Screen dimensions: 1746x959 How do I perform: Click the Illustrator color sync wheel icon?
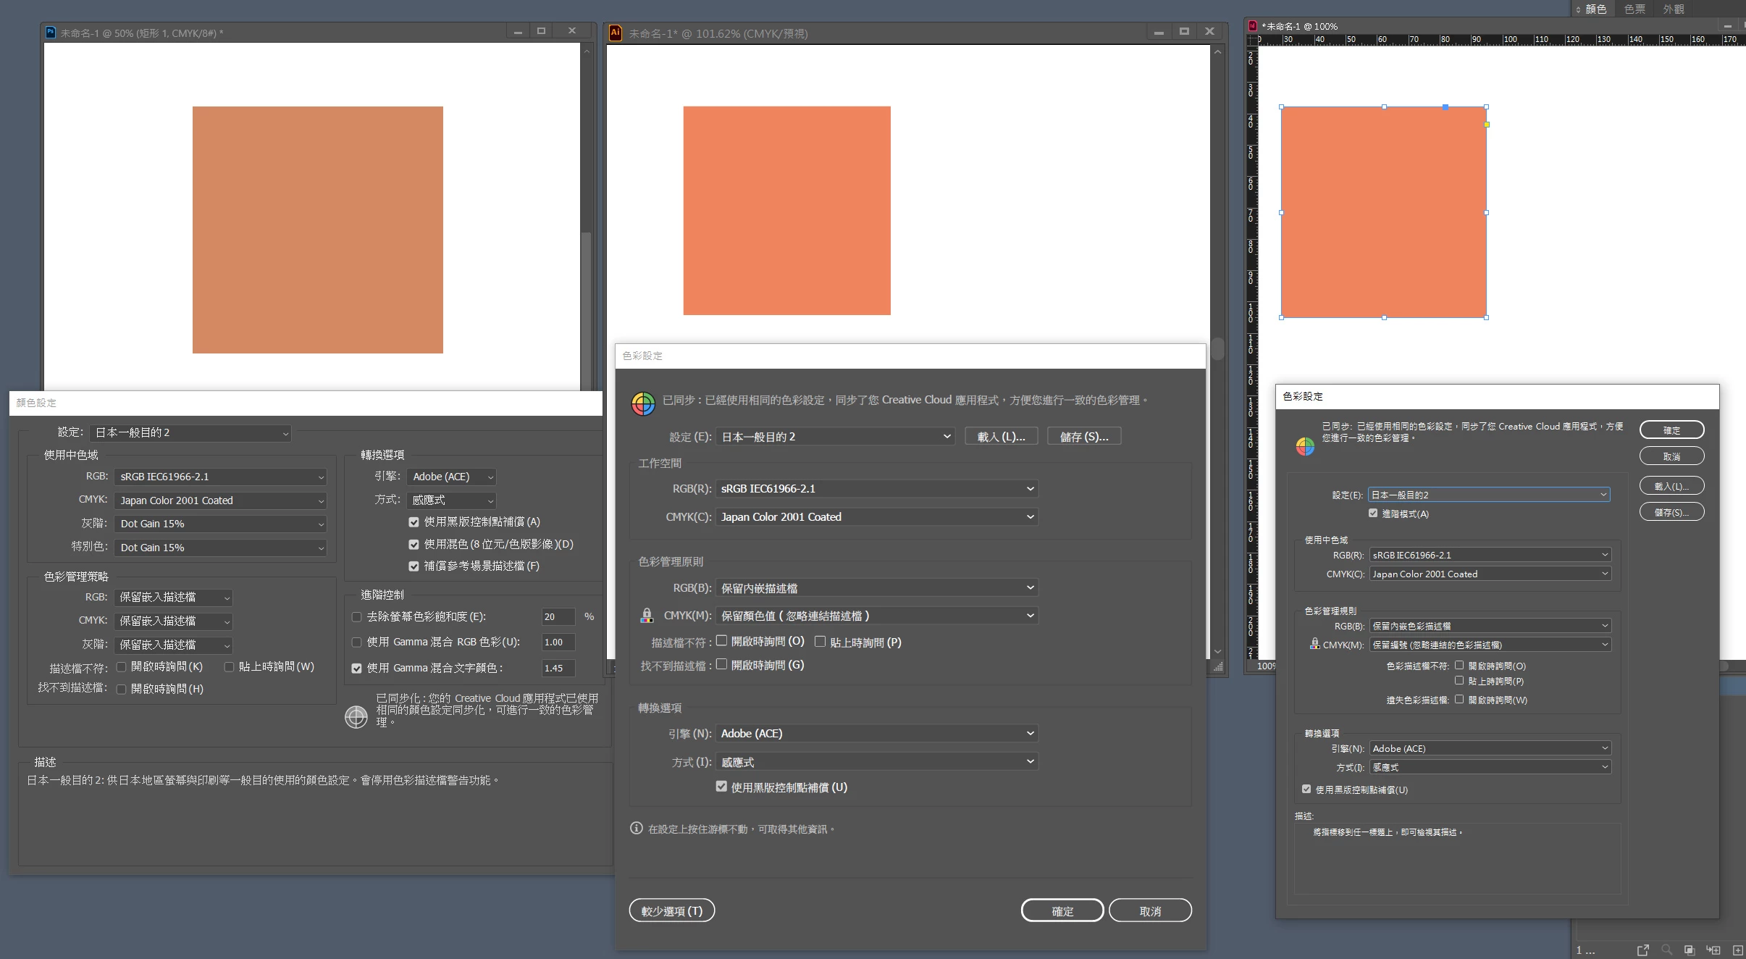click(x=642, y=403)
